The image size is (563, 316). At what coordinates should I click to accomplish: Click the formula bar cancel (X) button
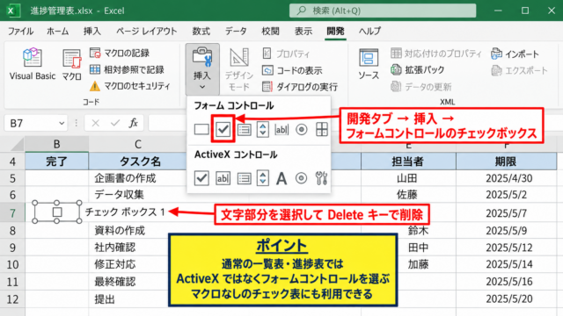(x=96, y=123)
